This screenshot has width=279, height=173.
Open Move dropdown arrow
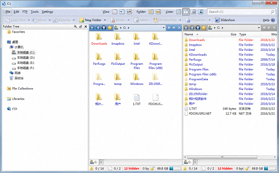pos(50,20)
